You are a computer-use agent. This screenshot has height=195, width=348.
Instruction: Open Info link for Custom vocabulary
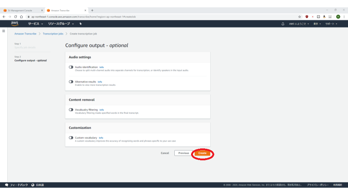(101, 138)
